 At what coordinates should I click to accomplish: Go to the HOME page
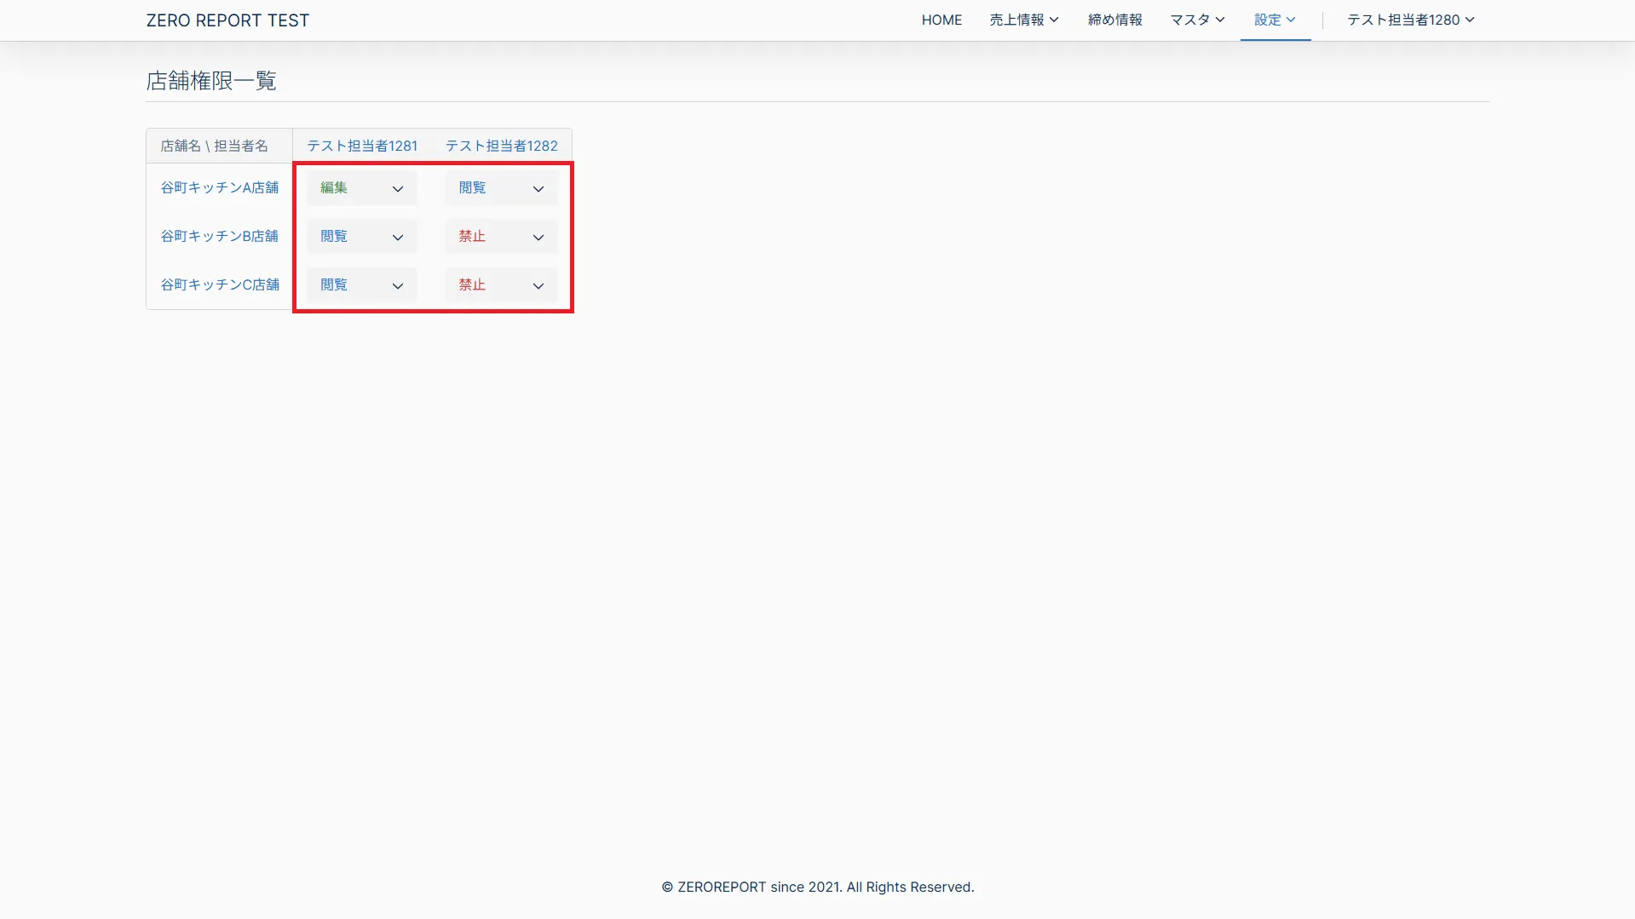coord(941,20)
